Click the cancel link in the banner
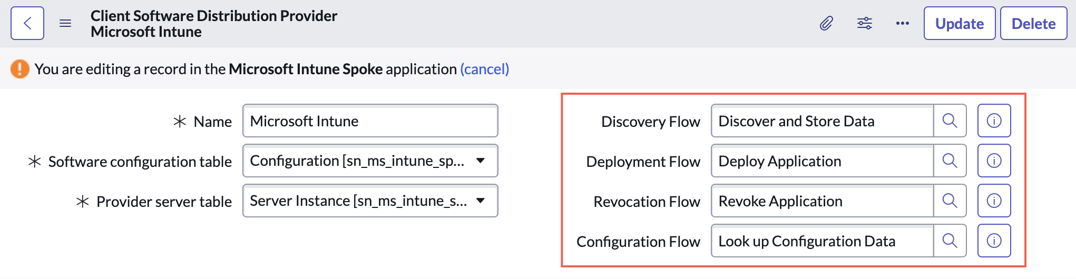 [x=485, y=69]
